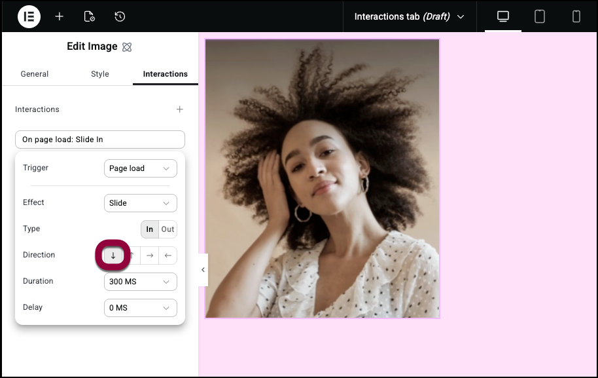This screenshot has height=378, width=598.
Task: Add a new interaction with plus icon
Action: tap(180, 109)
